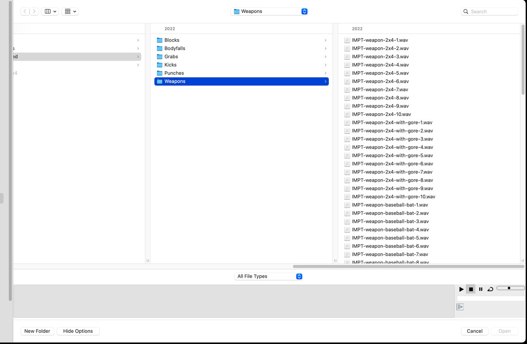527x344 pixels.
Task: Select the Kicks folder
Action: pos(170,65)
